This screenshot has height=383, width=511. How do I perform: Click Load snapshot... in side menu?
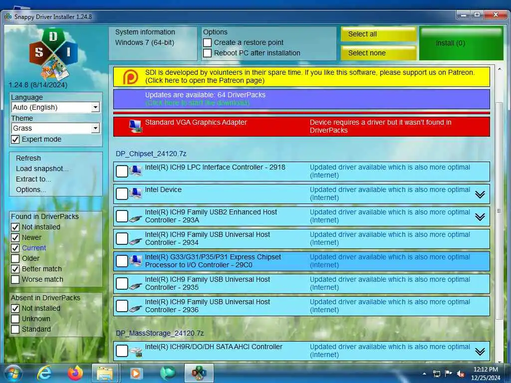[x=42, y=169]
